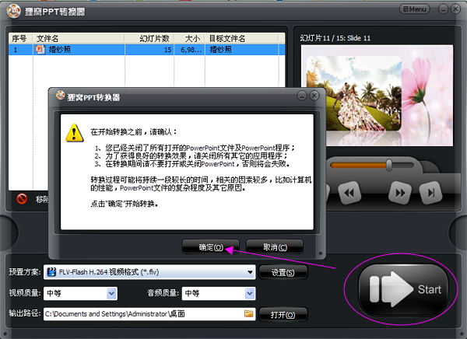Click the 取消(C) button in dialog

pyautogui.click(x=275, y=247)
